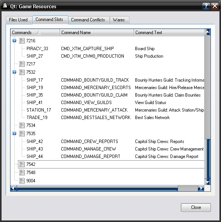Collapse the 7535 tree node
The width and height of the screenshot is (221, 222).
(x=14, y=134)
